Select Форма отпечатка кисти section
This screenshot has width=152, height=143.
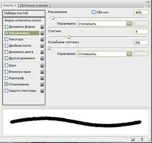[23, 21]
